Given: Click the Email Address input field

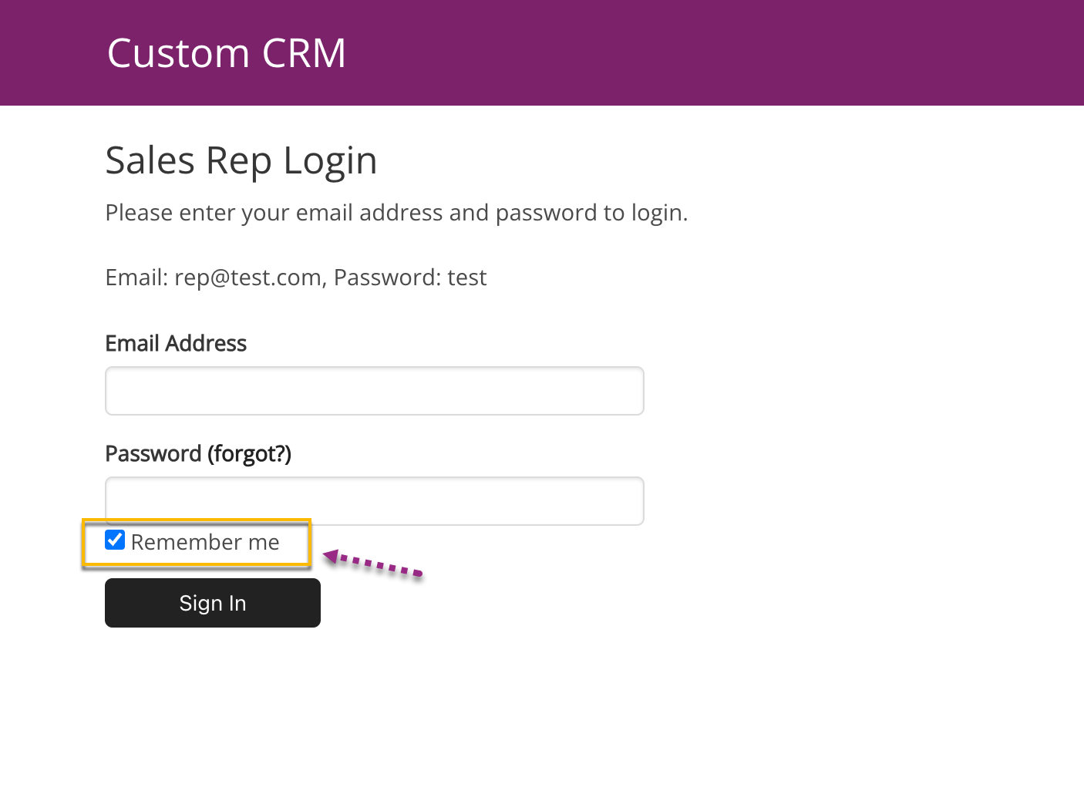Looking at the screenshot, I should pos(374,391).
